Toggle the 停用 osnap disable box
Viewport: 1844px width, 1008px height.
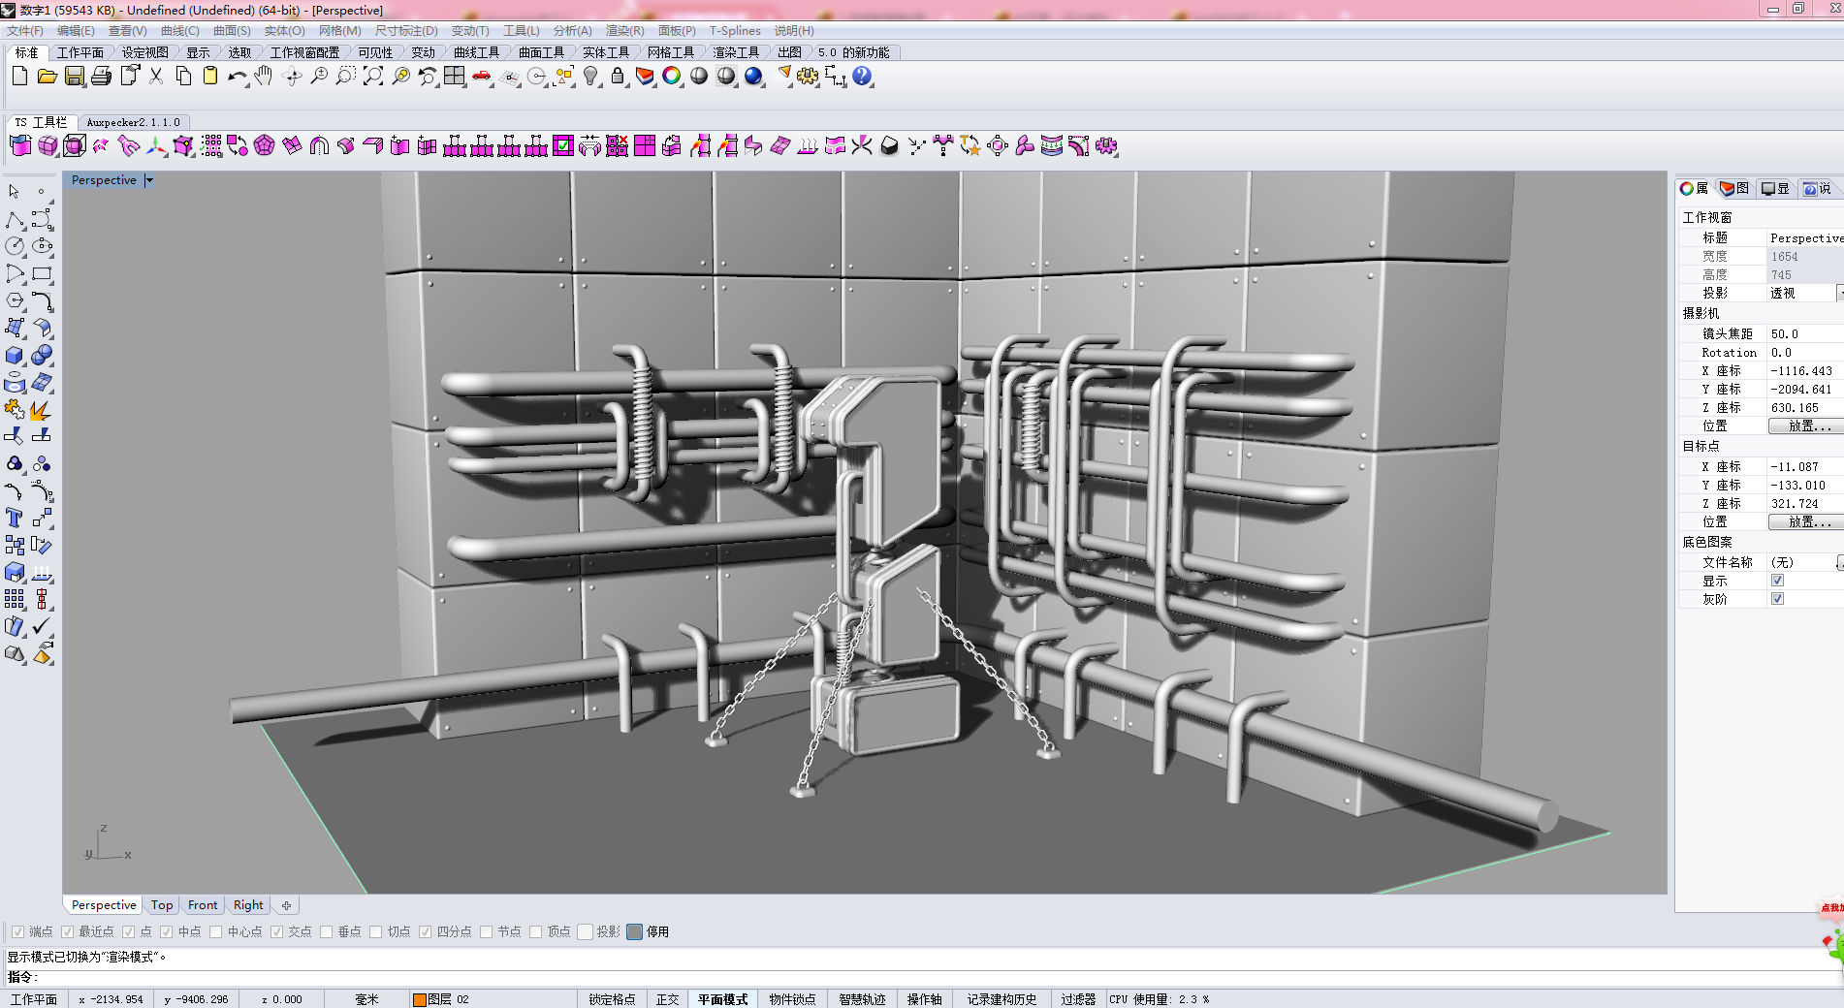click(x=634, y=931)
